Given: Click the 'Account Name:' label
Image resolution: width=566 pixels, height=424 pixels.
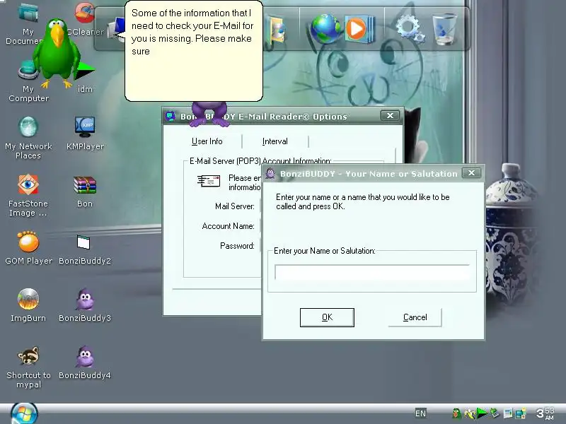Looking at the screenshot, I should click(228, 226).
